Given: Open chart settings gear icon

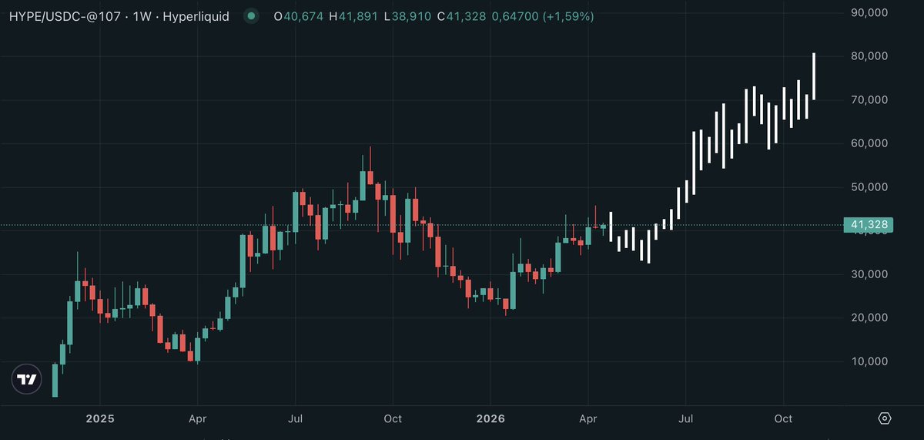Looking at the screenshot, I should pos(885,418).
